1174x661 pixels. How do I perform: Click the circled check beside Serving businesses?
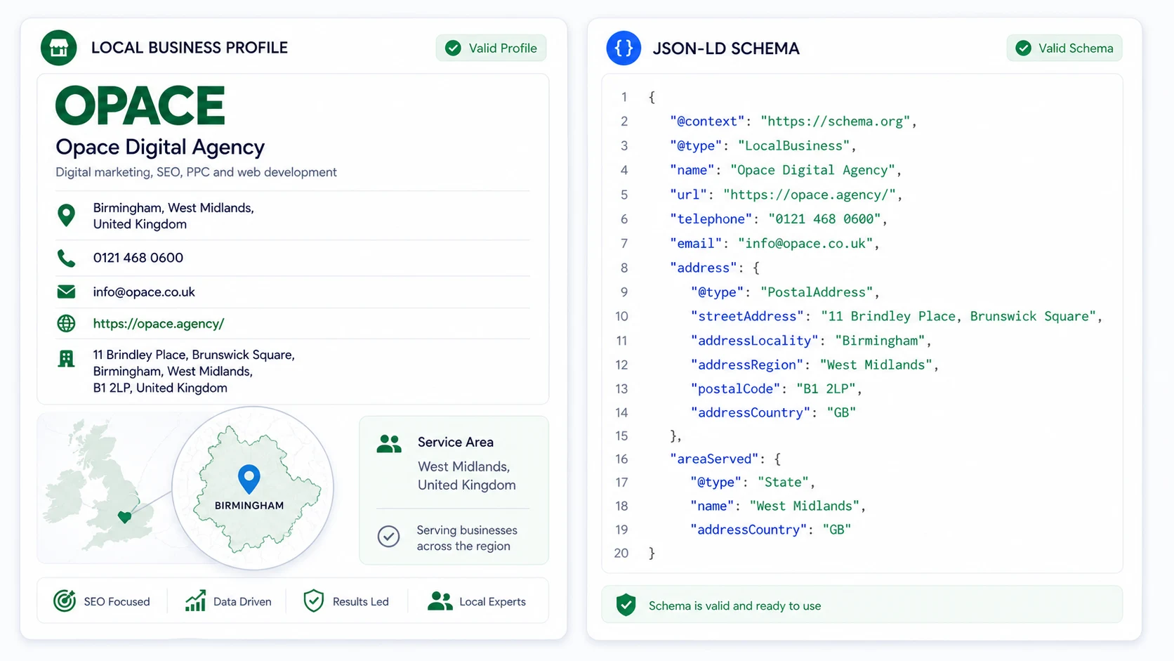pos(388,537)
